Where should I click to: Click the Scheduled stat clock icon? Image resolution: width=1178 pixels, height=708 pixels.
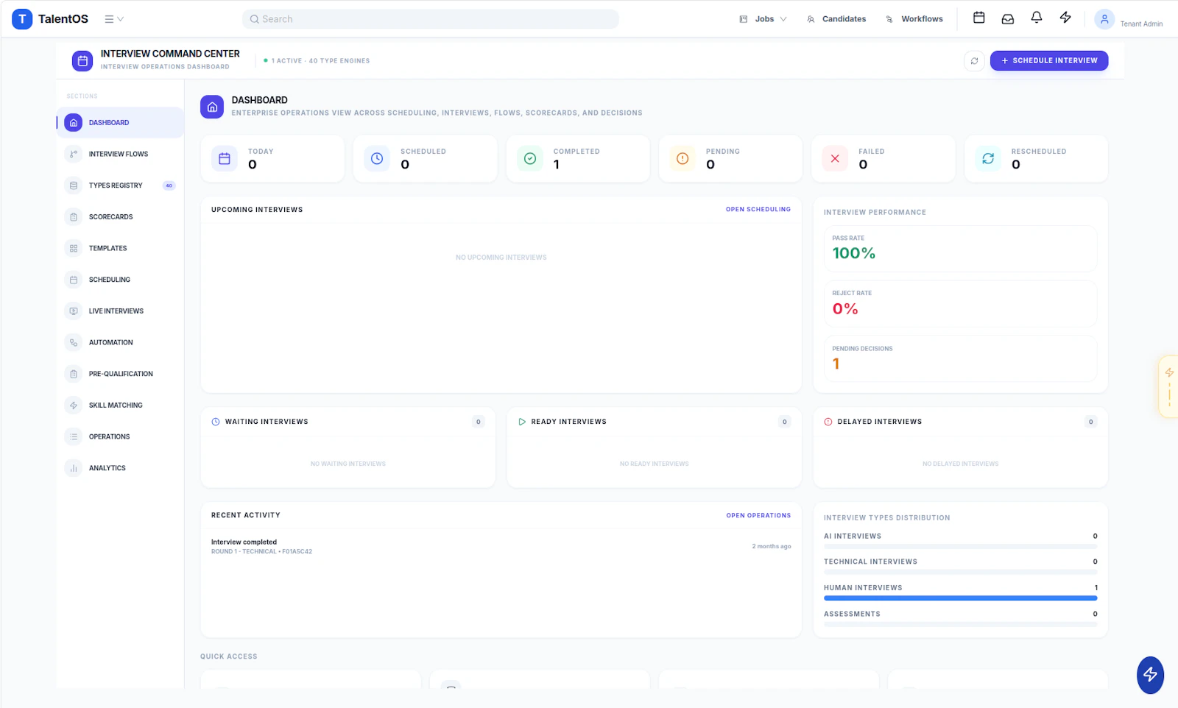(x=377, y=158)
